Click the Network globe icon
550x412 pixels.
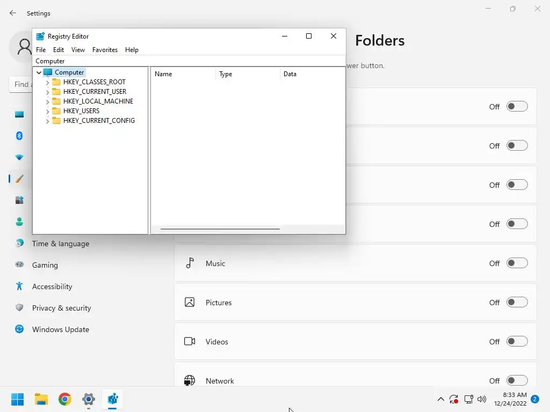(190, 380)
